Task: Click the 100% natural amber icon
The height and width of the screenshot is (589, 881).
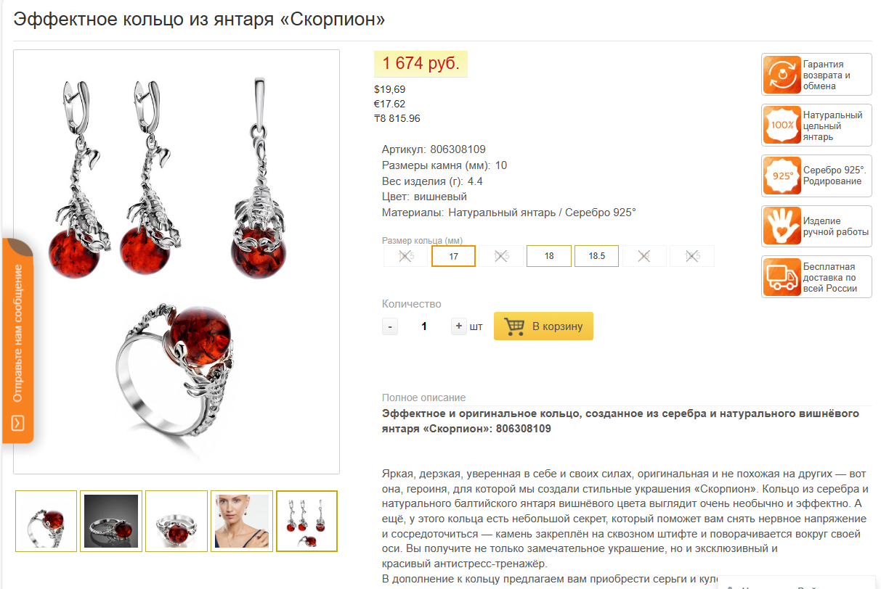Action: [x=781, y=125]
